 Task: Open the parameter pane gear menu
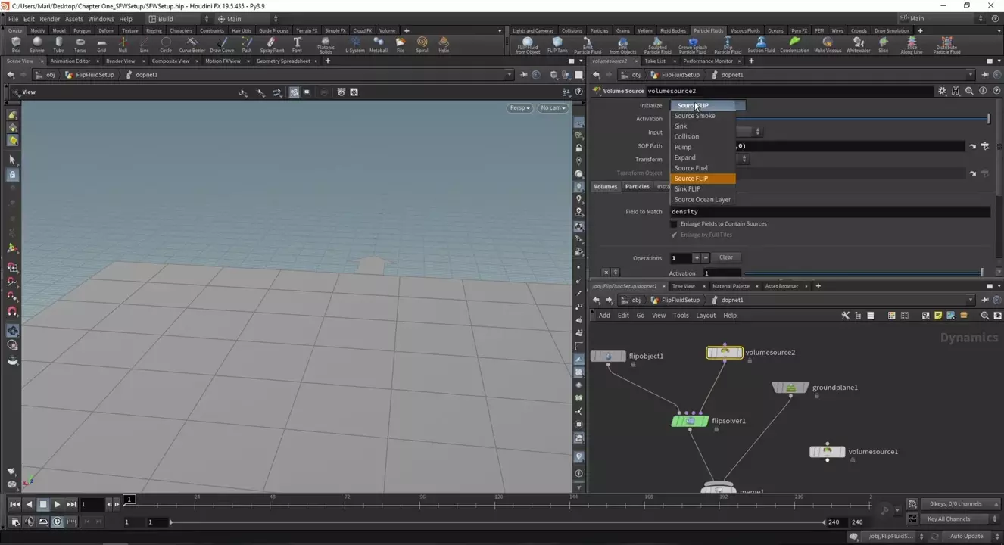pos(942,91)
